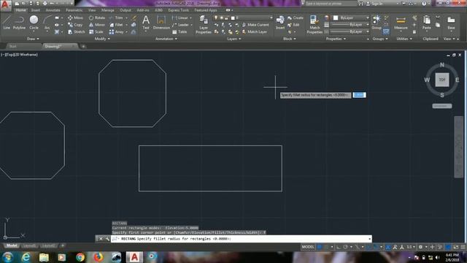467x263 pixels.
Task: Insert a Table
Action: 180,31
